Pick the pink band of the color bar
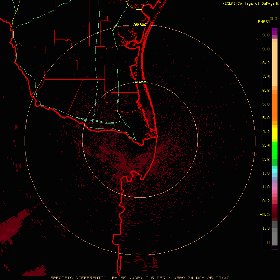The height and width of the screenshot is (280, 280). tap(275, 189)
